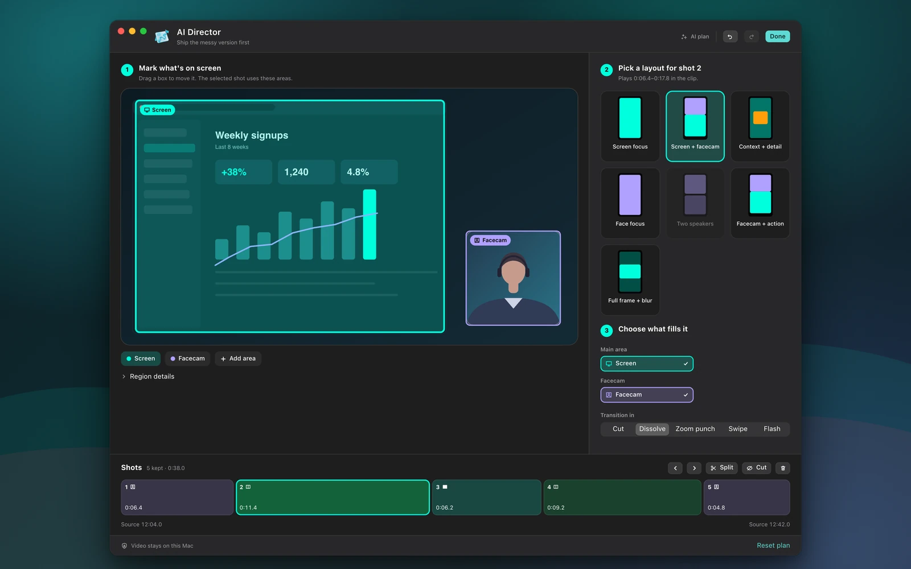Set transition to Flash
The width and height of the screenshot is (911, 569).
772,429
